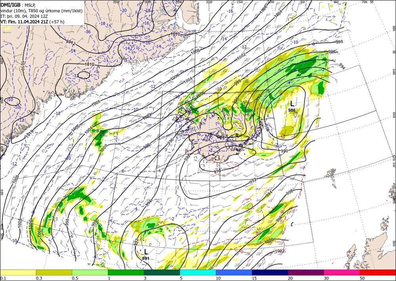Click the '0.3' legend scale value
This screenshot has width=396, height=281.
point(39,278)
